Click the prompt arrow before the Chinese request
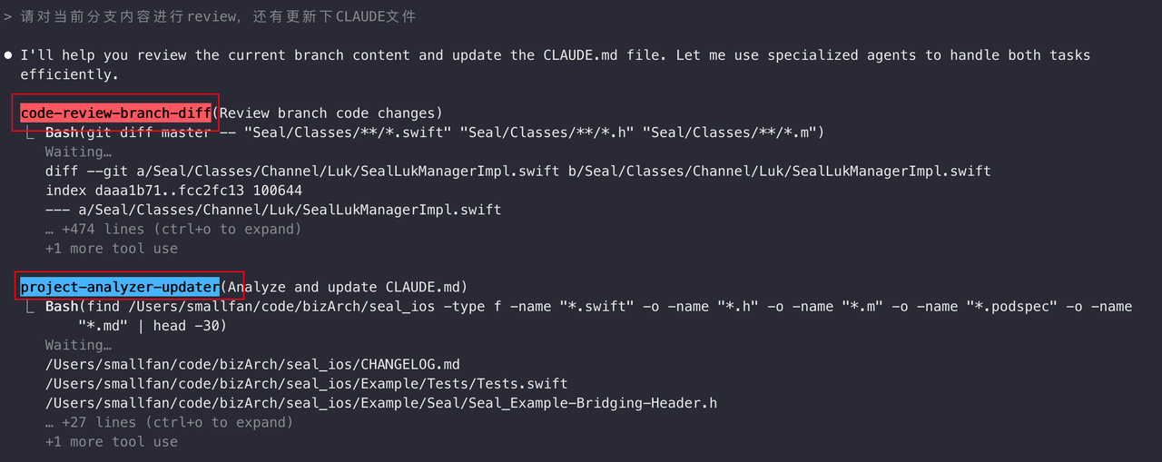 tap(8, 16)
